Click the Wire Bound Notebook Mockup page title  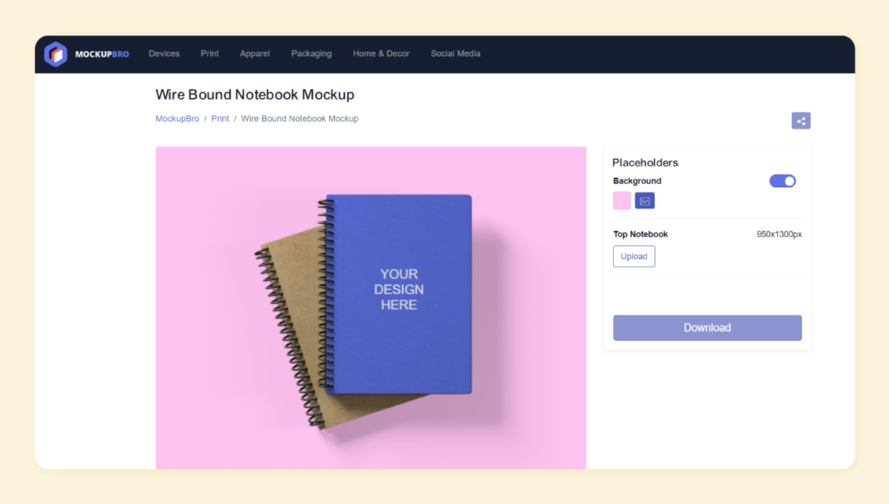coord(254,95)
